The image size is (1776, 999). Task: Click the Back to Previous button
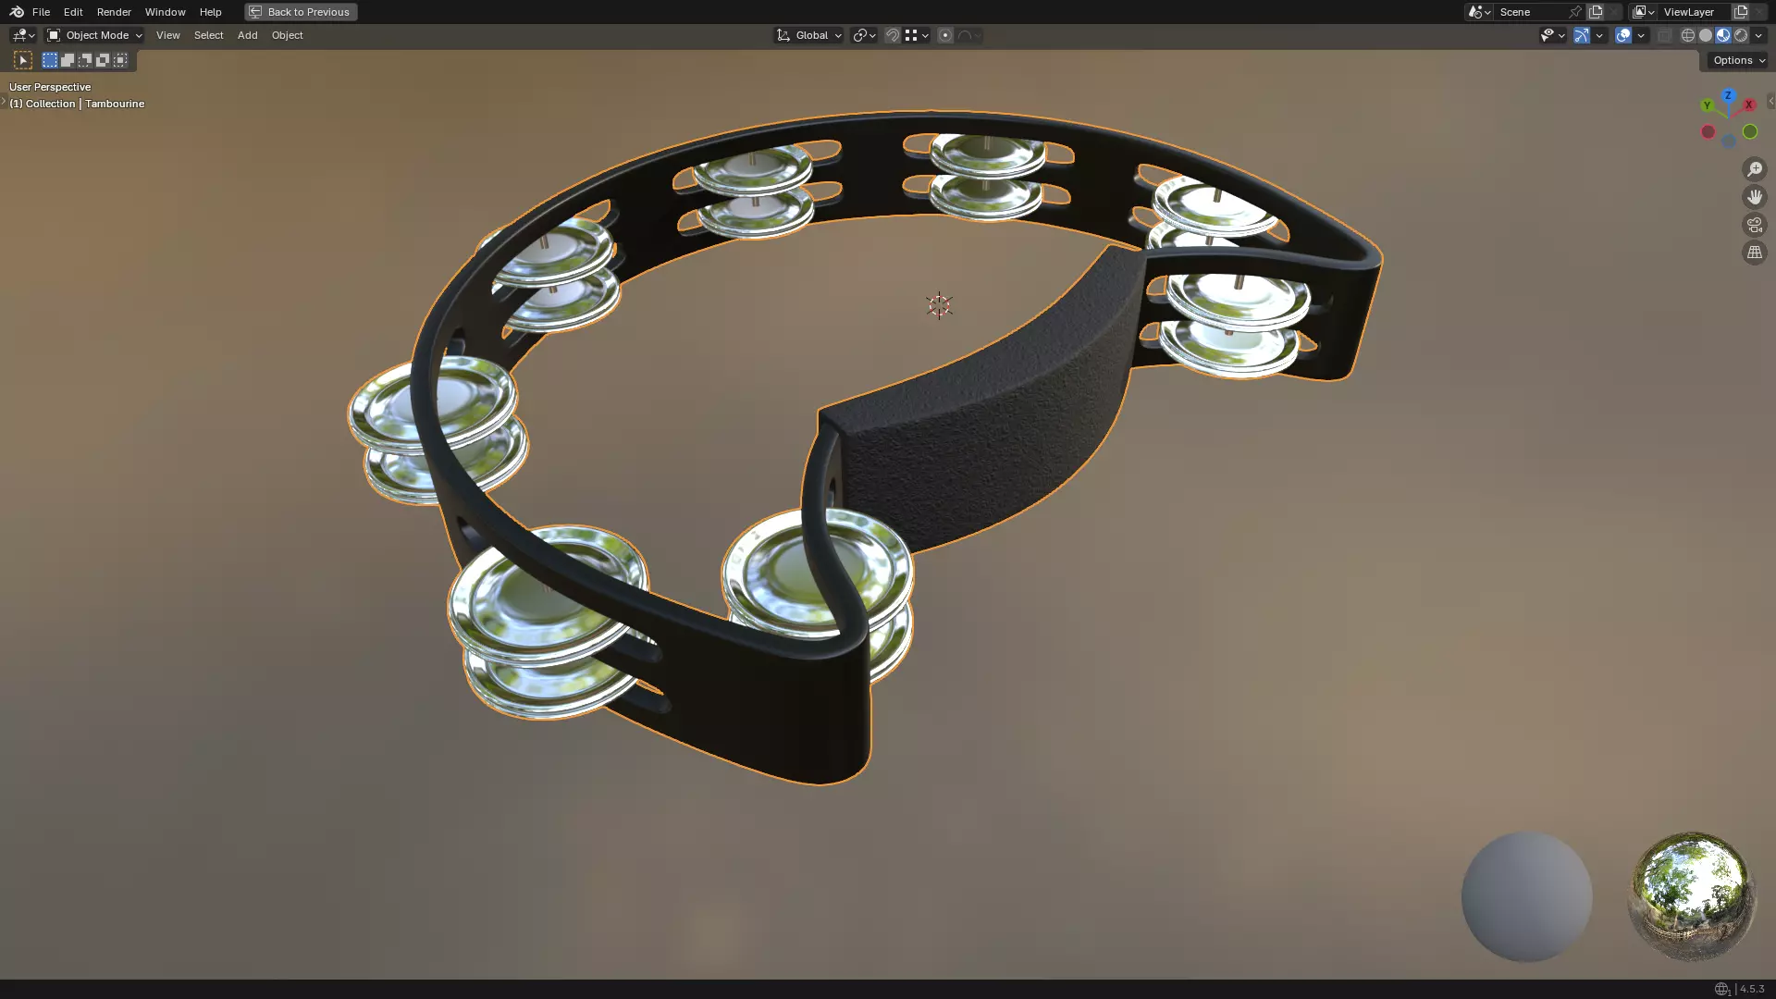point(301,12)
